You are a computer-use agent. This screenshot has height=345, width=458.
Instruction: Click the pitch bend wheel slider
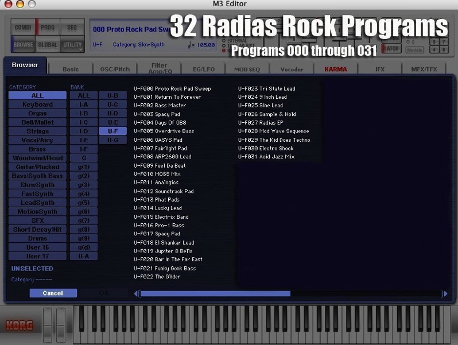(48, 325)
